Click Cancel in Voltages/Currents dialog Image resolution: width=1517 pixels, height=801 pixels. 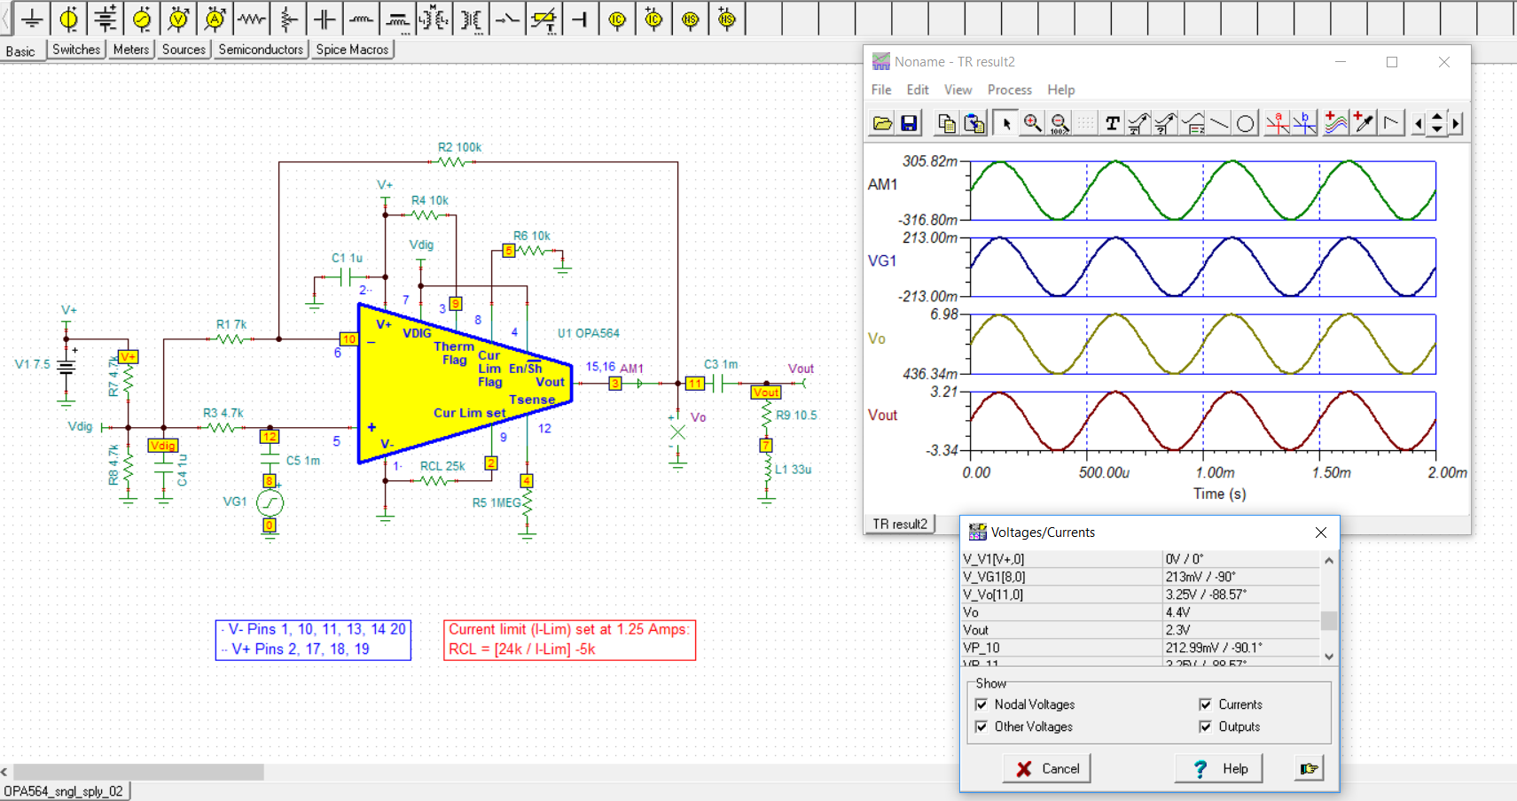(1046, 768)
